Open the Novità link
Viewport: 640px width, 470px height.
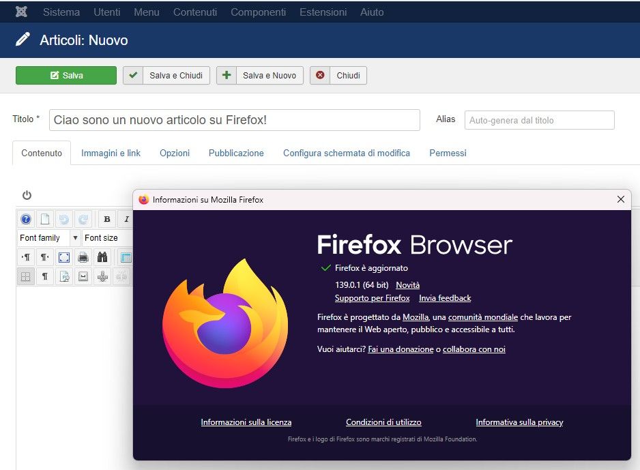(408, 285)
